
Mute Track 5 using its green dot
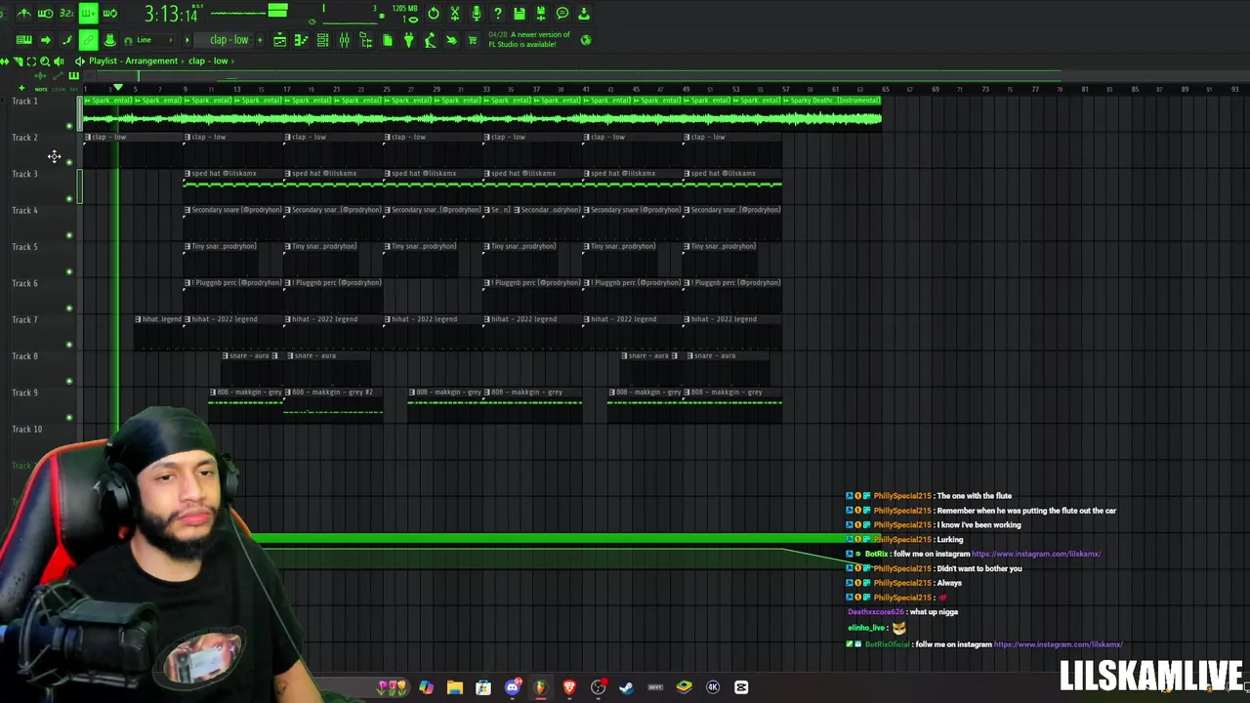click(69, 271)
